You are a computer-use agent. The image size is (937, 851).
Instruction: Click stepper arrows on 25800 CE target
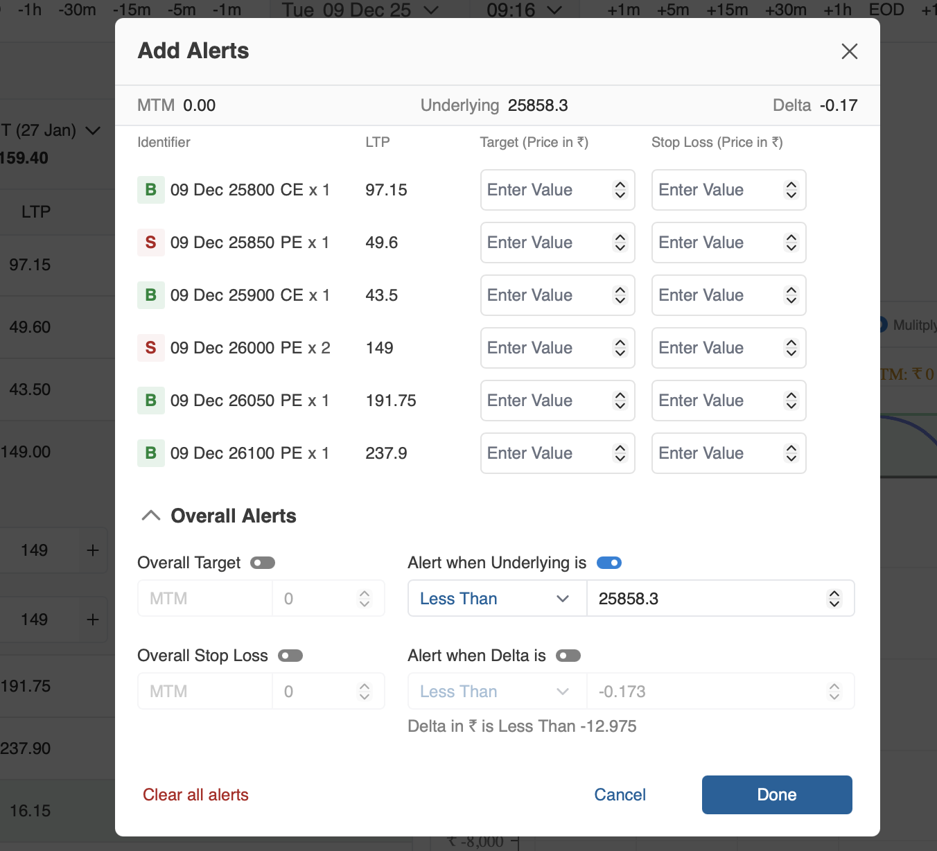coord(620,190)
